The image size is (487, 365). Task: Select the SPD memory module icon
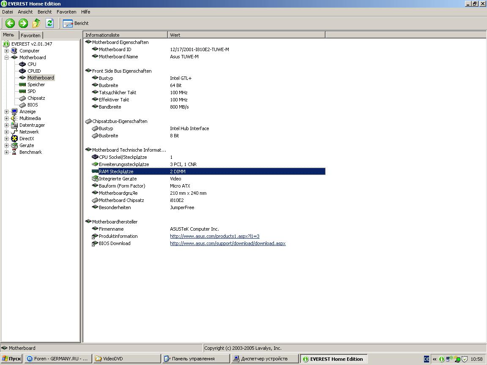click(x=22, y=91)
